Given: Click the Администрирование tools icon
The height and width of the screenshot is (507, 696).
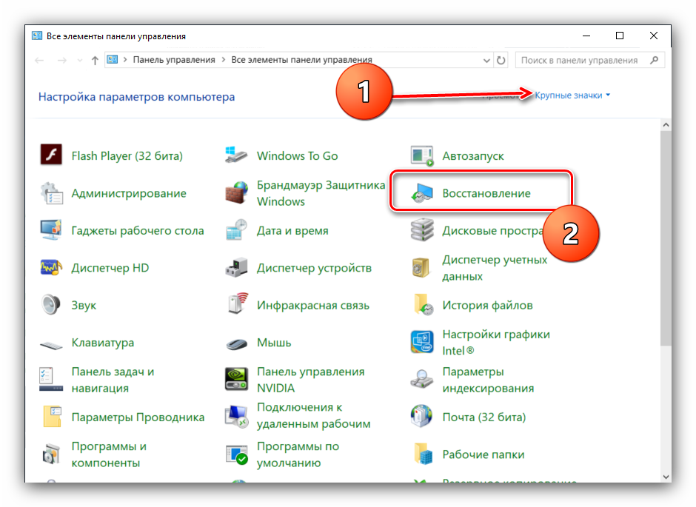Looking at the screenshot, I should pyautogui.click(x=52, y=193).
